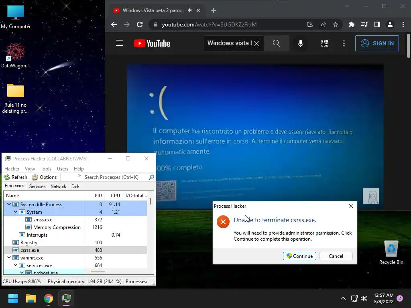Open Chrome three-dot menu
The width and height of the screenshot is (411, 308).
(x=403, y=24)
